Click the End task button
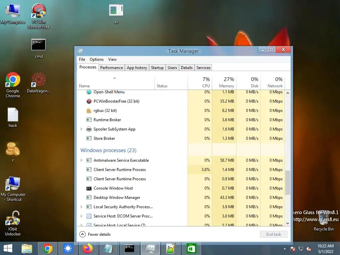This screenshot has width=340, height=255. point(274,234)
